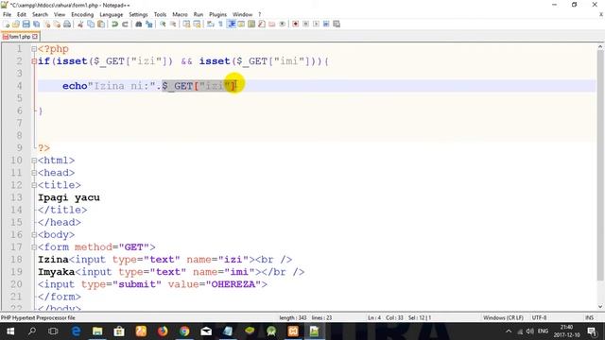This screenshot has height=340, width=605.
Task: Click UTF-8 encoding in status bar
Action: point(539,317)
